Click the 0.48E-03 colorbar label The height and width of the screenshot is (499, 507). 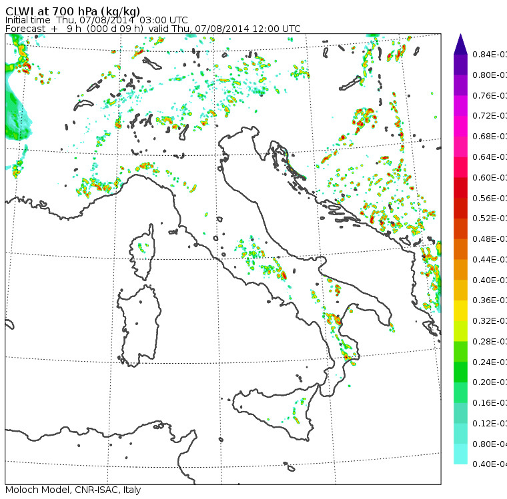490,239
